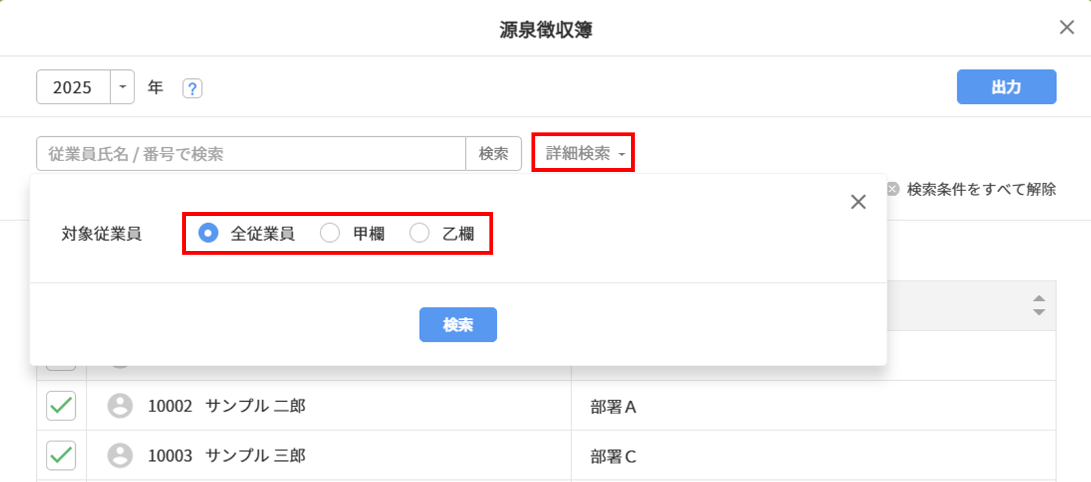Close the 源泉徴収簿 dialog
The width and height of the screenshot is (1091, 482).
click(x=1066, y=27)
